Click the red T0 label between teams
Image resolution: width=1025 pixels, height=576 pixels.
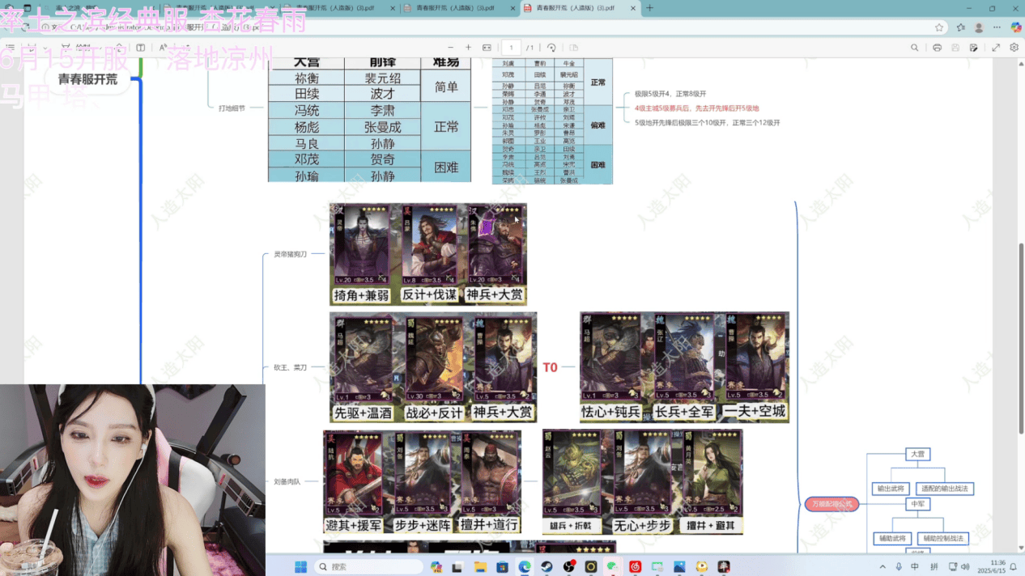pos(550,367)
